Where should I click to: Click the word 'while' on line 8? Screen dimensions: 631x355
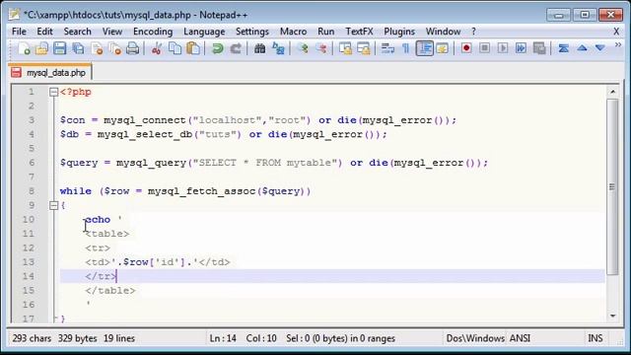pos(76,191)
